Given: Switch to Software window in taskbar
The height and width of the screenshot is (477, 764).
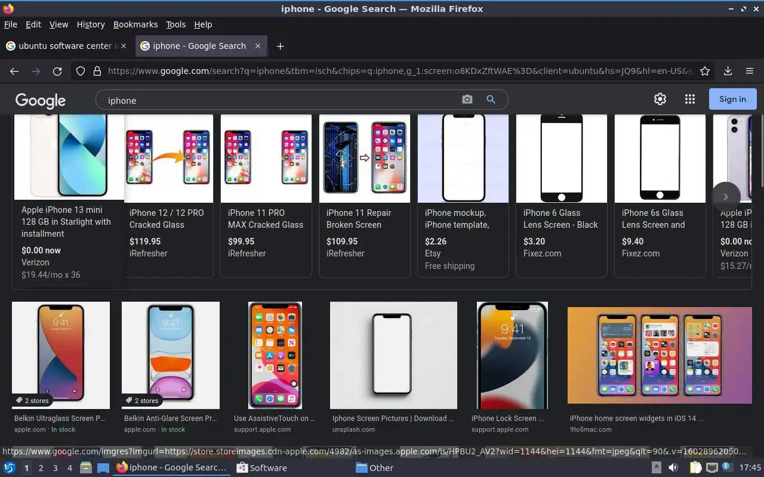Looking at the screenshot, I should coord(261,468).
